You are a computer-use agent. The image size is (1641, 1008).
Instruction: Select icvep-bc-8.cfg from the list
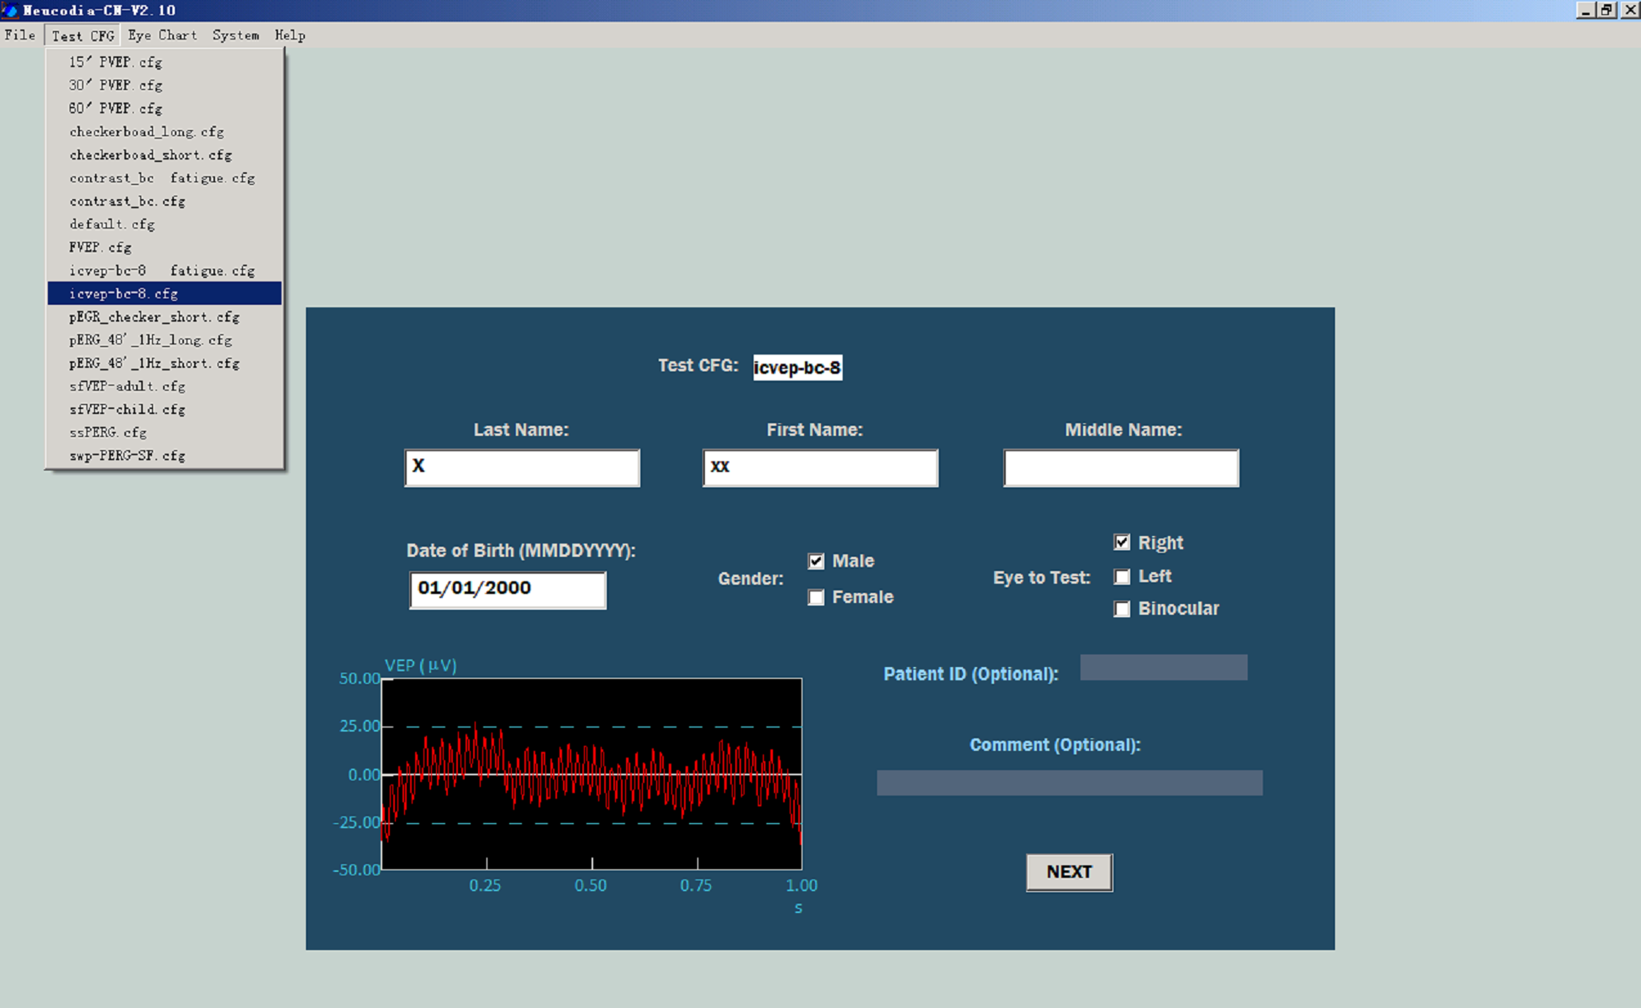[124, 293]
